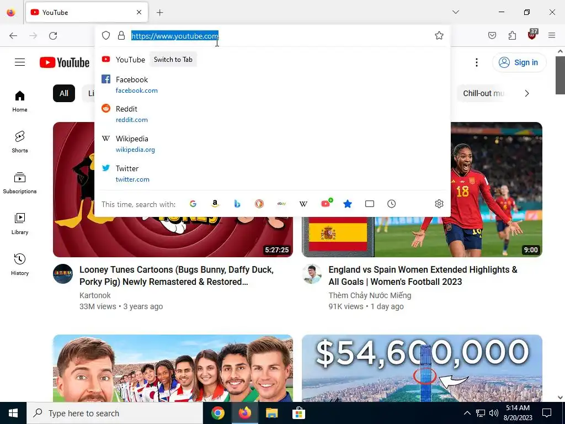Open the Firefox application menu

pyautogui.click(x=552, y=35)
